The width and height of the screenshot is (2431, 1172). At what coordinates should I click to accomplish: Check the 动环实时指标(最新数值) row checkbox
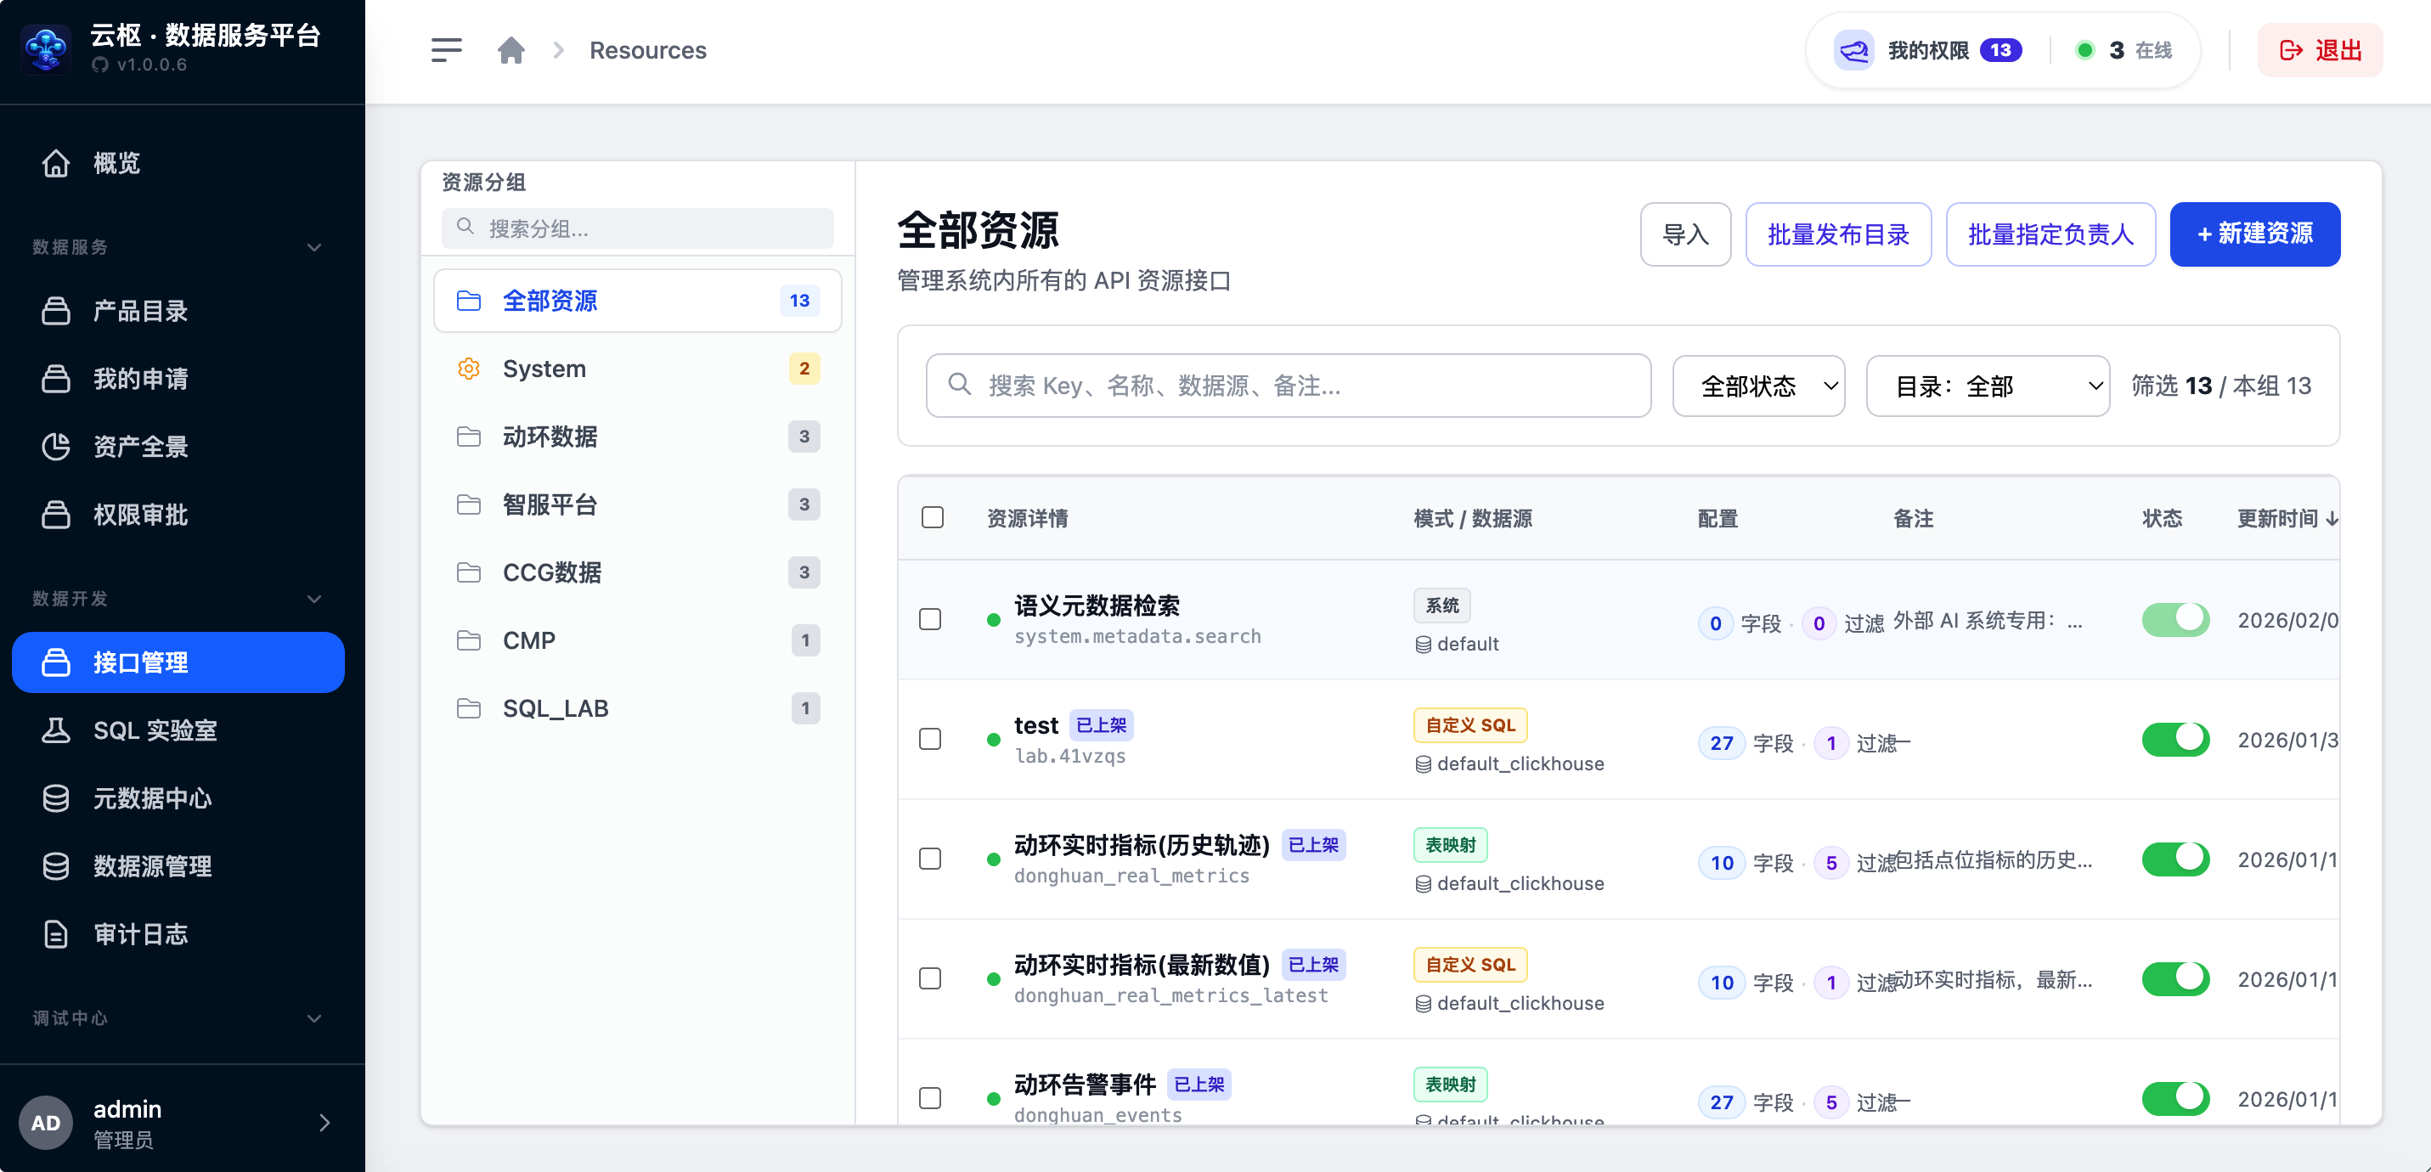pos(930,979)
